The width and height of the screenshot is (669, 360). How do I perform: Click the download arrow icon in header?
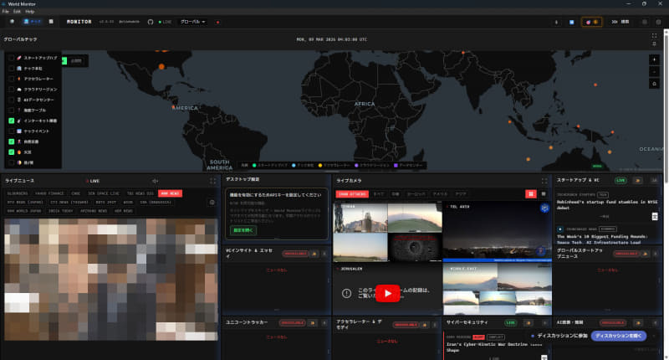[x=556, y=23]
